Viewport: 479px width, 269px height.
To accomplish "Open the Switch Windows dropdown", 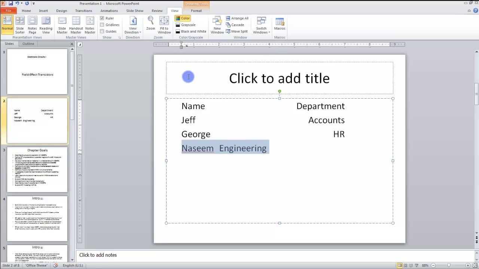I will [261, 25].
